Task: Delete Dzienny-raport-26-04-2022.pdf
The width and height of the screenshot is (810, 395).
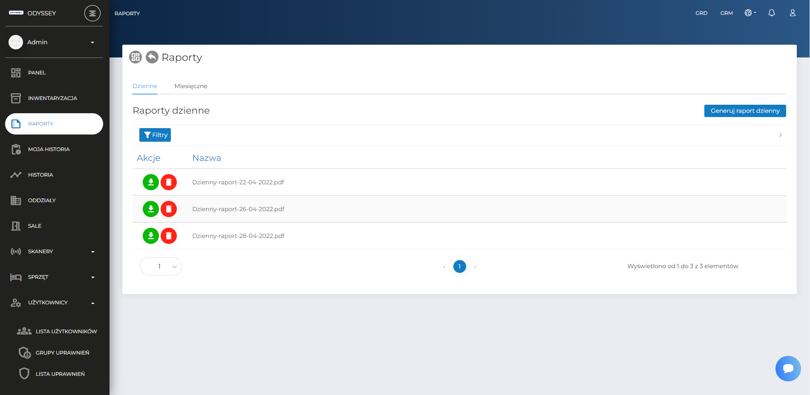Action: tap(169, 209)
